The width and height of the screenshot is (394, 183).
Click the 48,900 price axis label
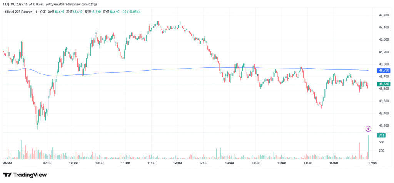click(384, 52)
